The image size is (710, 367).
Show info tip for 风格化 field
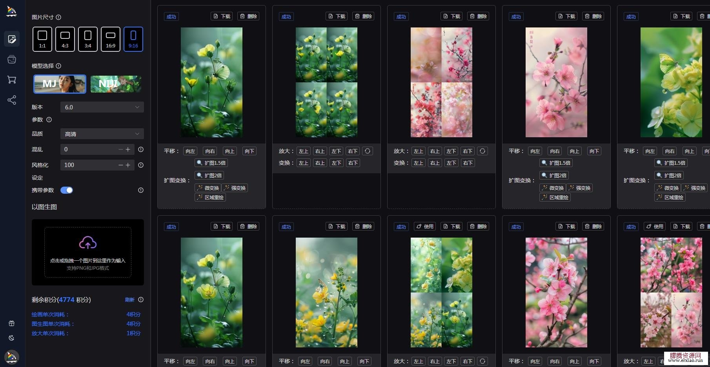[141, 165]
